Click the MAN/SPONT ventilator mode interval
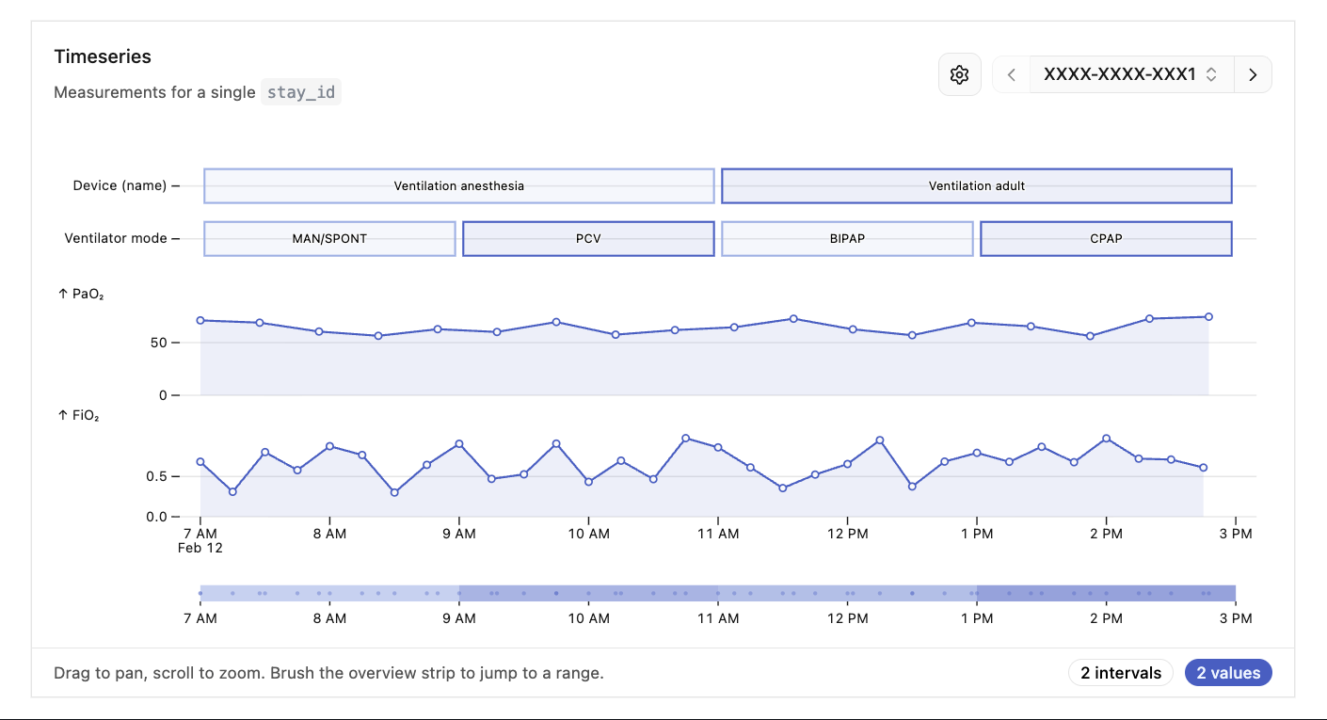 329,238
